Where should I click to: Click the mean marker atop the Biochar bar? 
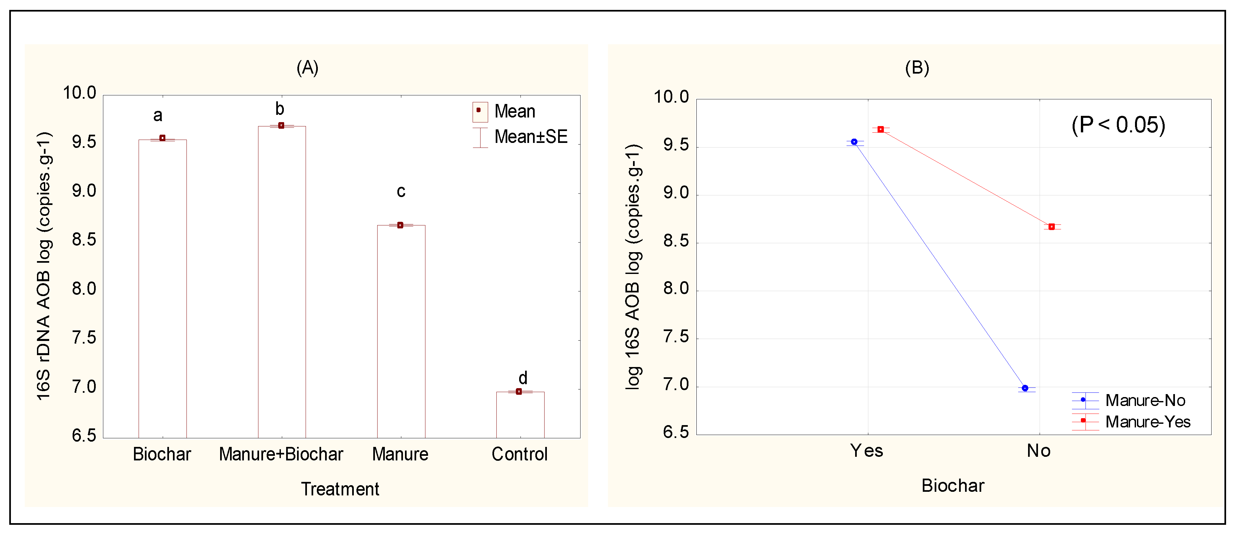click(x=162, y=138)
